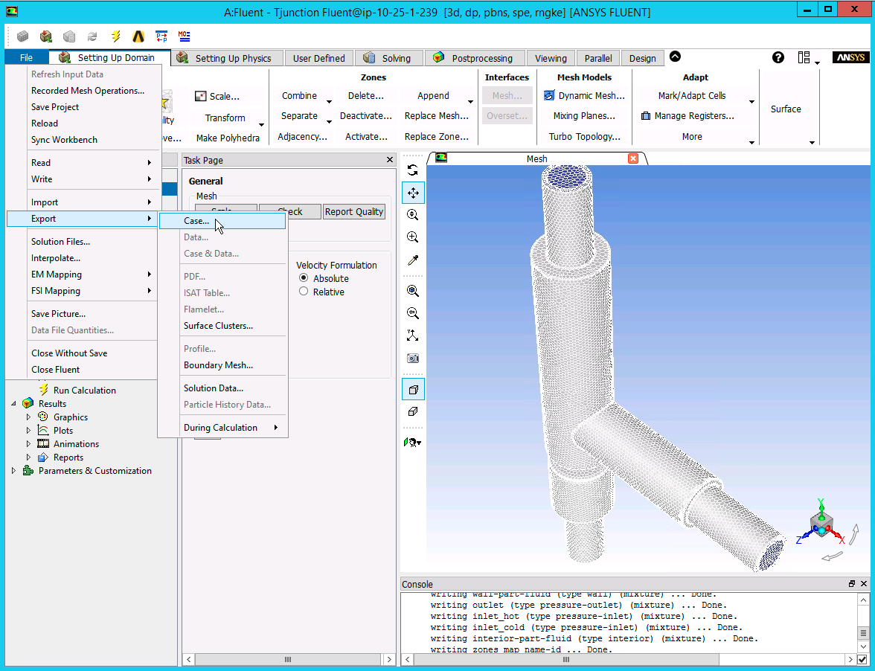The image size is (875, 671).
Task: Toggle the checkbox at console bottom-right corner
Action: [863, 660]
